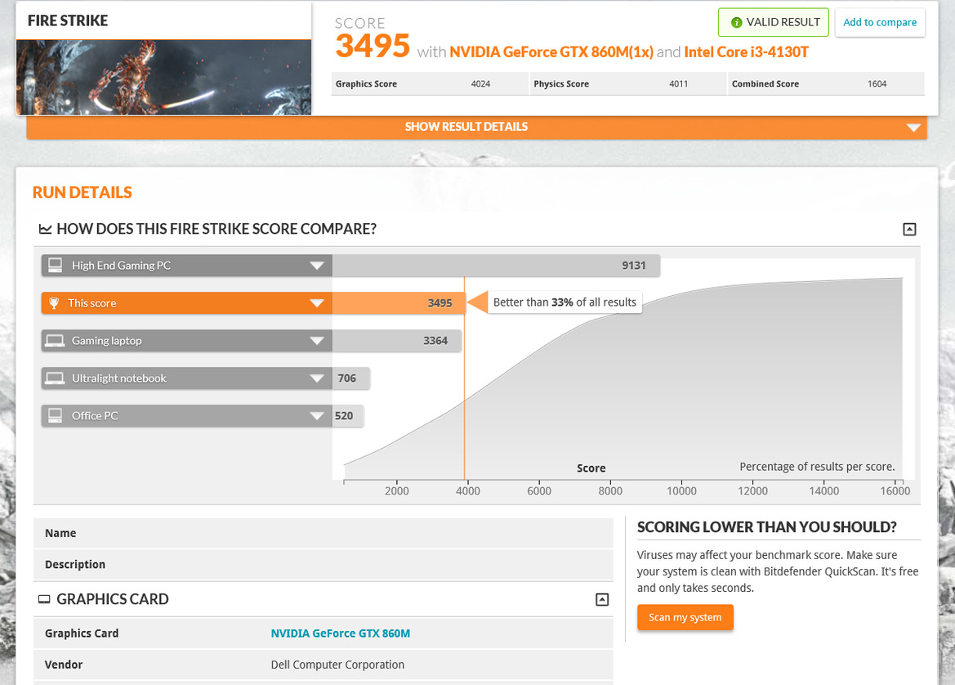Expand the Gaming laptop dropdown arrow
The image size is (955, 685).
317,341
